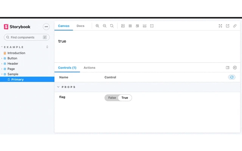Reset controls to defaults
This screenshot has width=242, height=151.
point(232,77)
